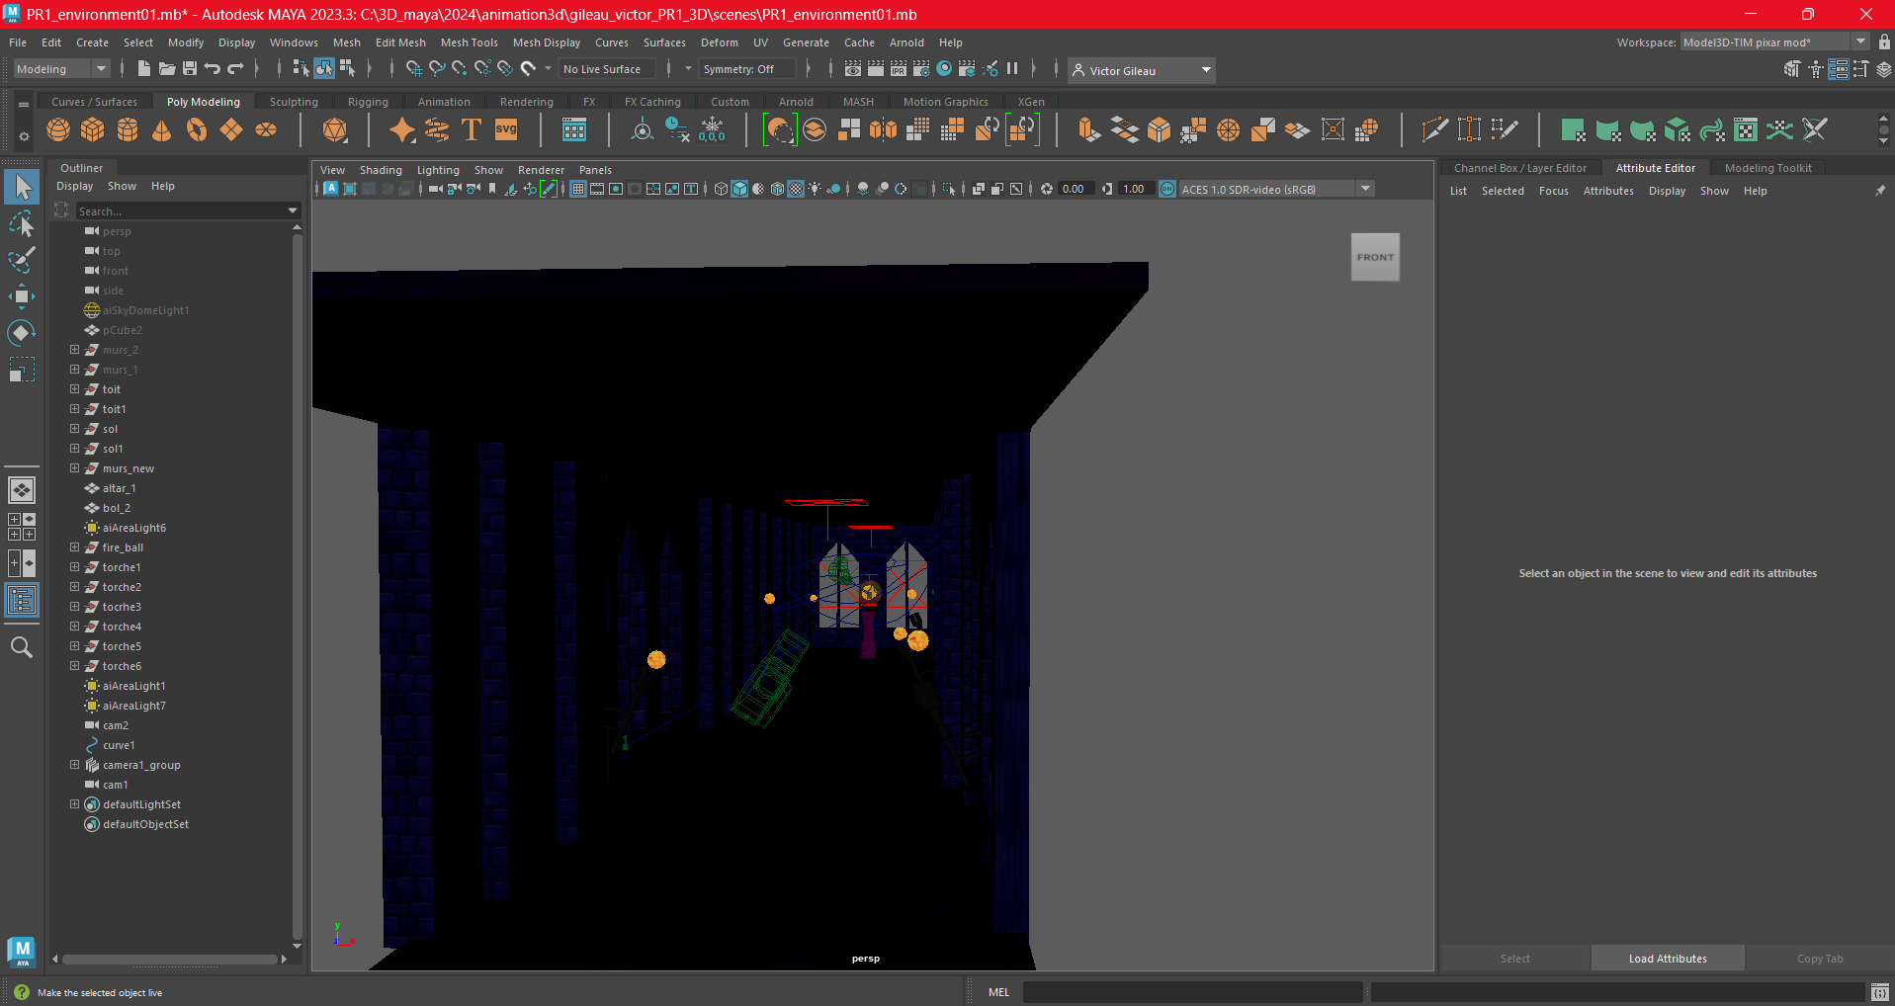Viewport: 1895px width, 1006px height.
Task: Create a polygon cone from the shelf
Action: click(x=162, y=129)
